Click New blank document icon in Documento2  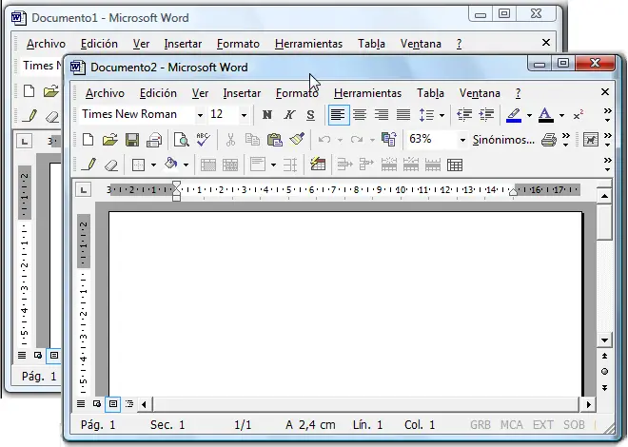88,140
